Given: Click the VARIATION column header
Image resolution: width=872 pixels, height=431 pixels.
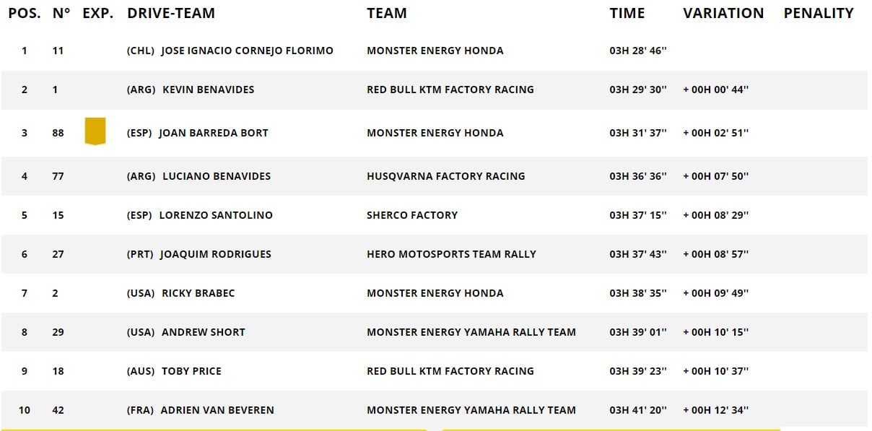Looking at the screenshot, I should (723, 13).
